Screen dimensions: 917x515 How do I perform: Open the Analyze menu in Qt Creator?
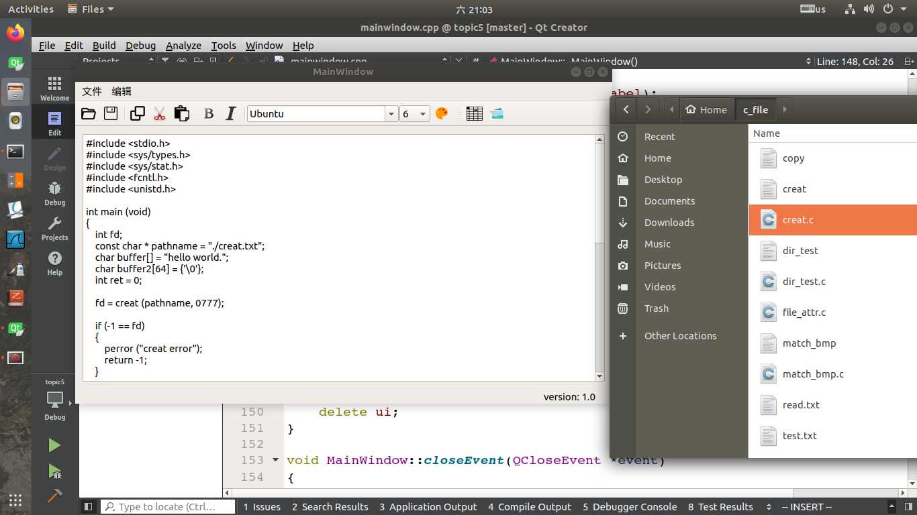tap(183, 46)
